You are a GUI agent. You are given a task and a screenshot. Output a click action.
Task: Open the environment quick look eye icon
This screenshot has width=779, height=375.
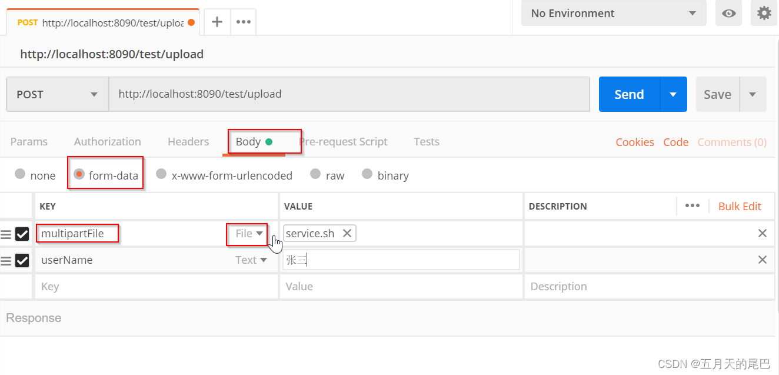point(728,13)
